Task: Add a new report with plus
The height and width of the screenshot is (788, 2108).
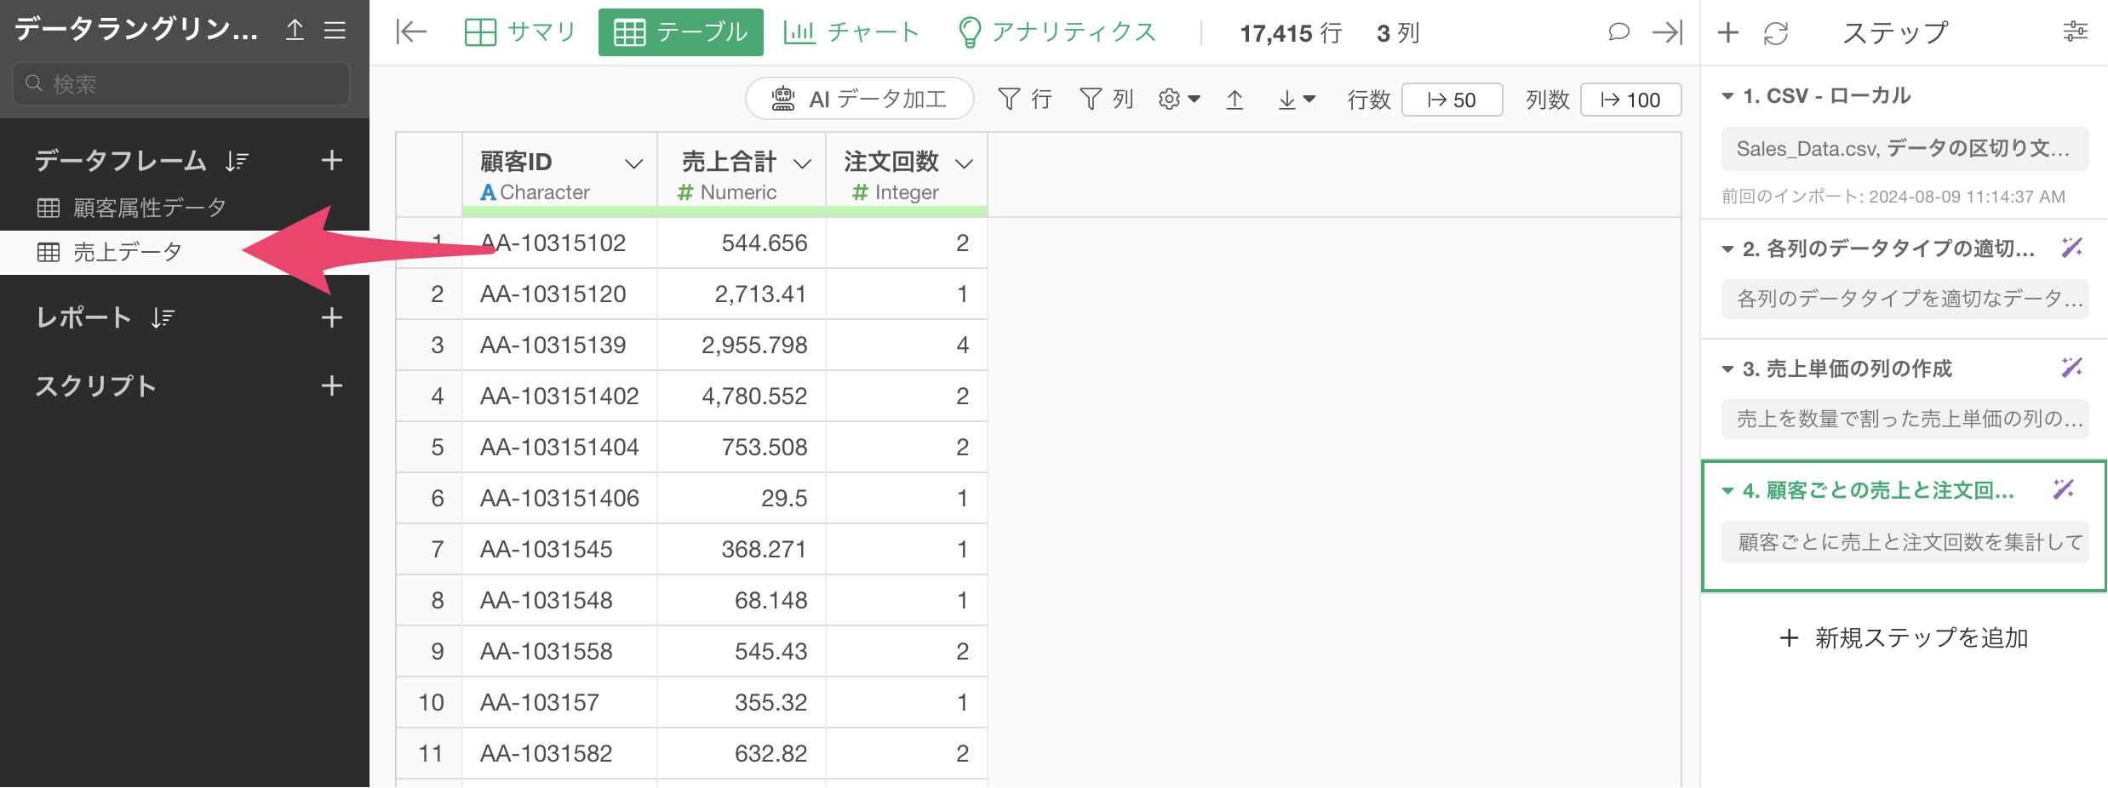Action: pos(332,317)
